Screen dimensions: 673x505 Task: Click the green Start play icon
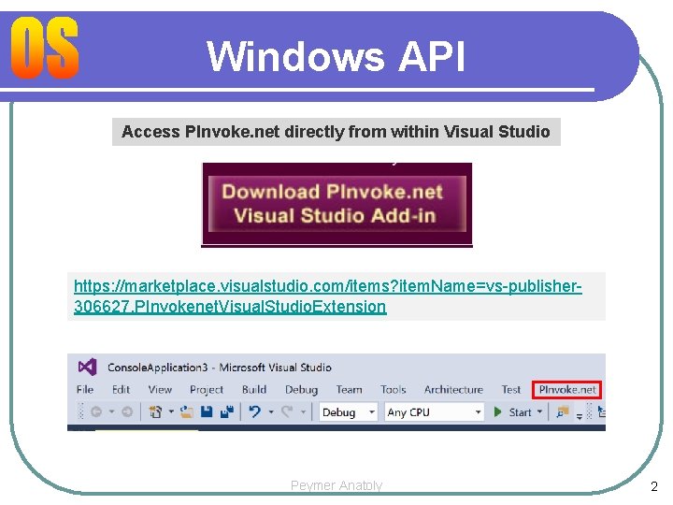tap(498, 411)
